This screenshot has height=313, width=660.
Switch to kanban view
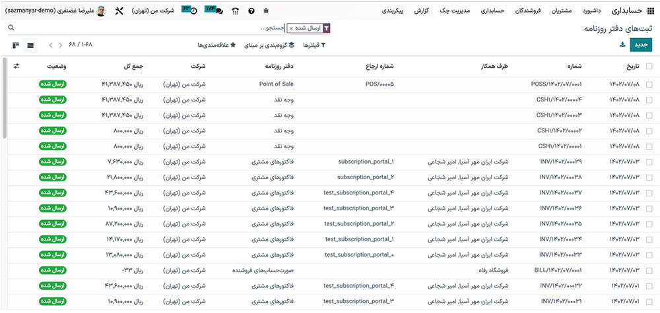tap(15, 45)
